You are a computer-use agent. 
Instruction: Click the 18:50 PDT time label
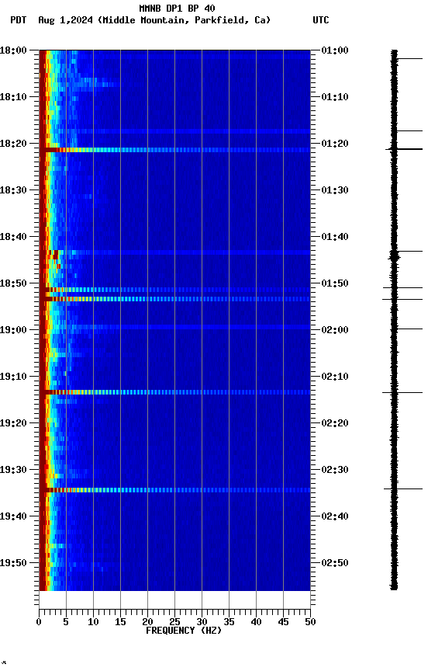[x=13, y=283]
